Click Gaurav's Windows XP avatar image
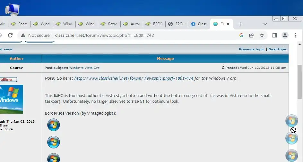 tap(12, 99)
